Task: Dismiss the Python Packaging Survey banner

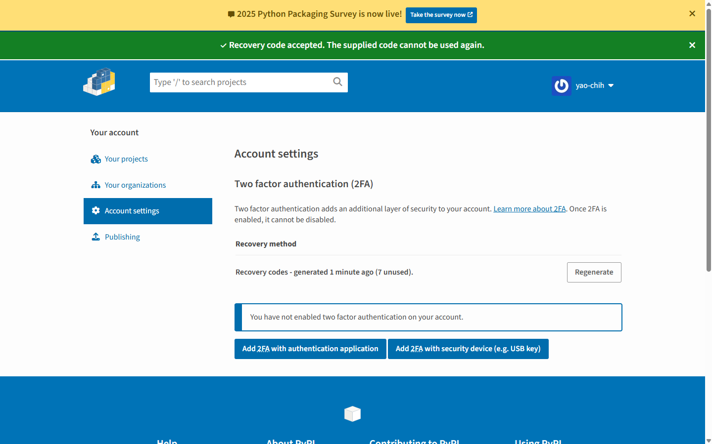Action: pyautogui.click(x=692, y=14)
